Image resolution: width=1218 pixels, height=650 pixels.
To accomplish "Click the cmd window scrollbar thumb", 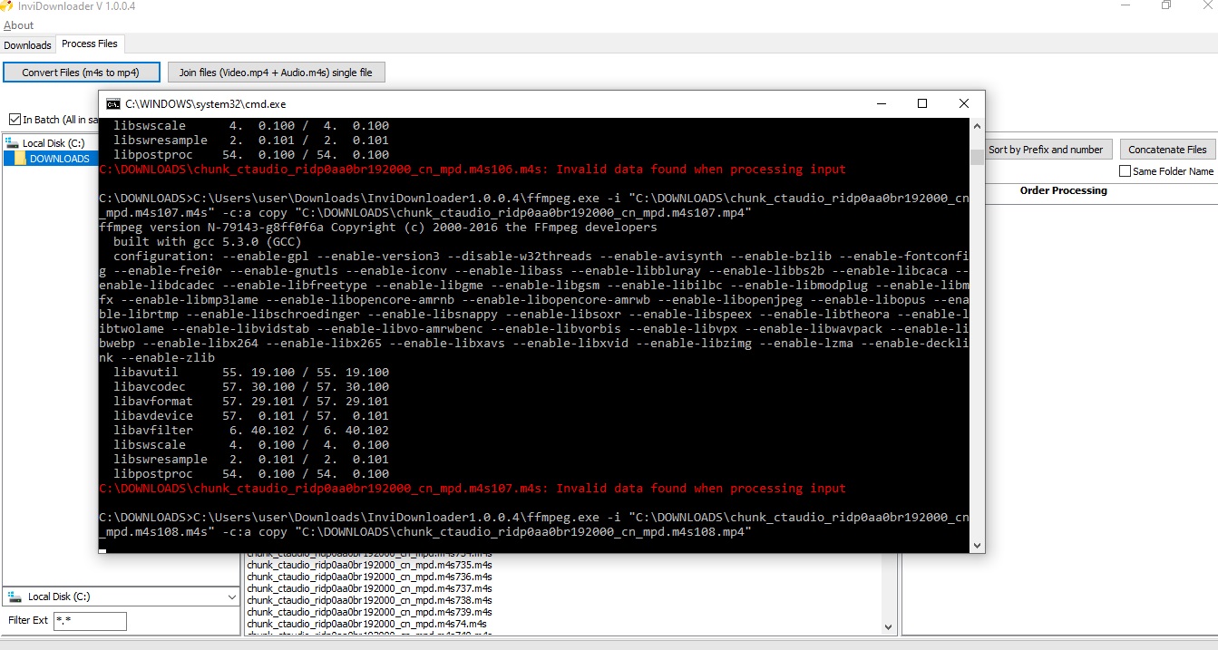I will pos(977,157).
